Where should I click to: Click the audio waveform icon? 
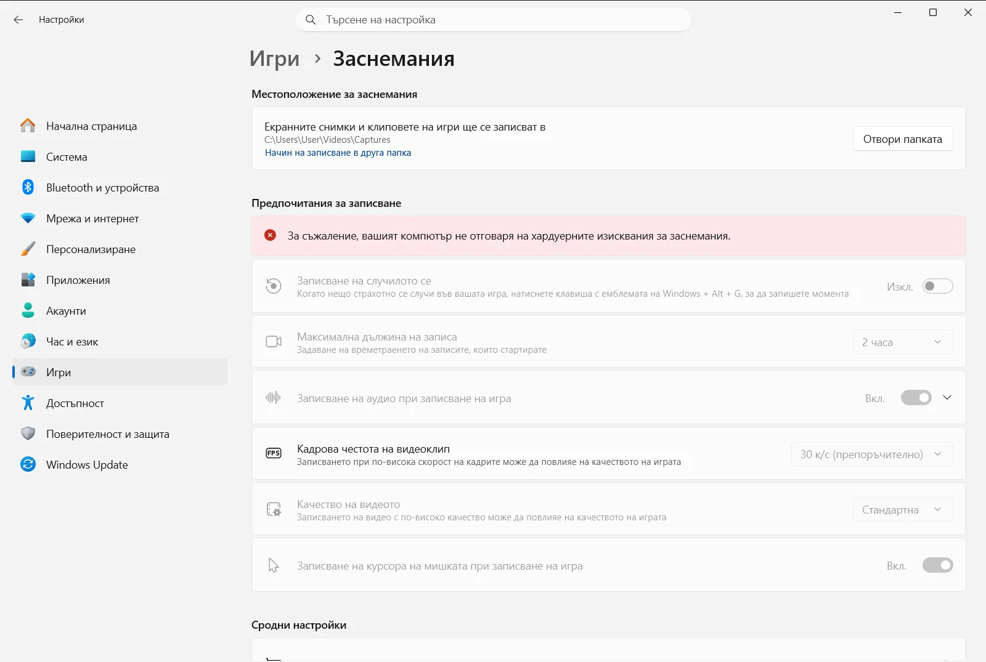click(273, 398)
